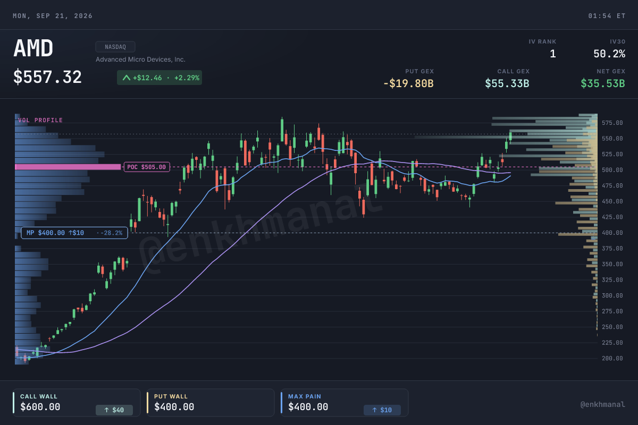This screenshot has width=638, height=425.
Task: Click the put GEX value -$19.80B
Action: (408, 83)
